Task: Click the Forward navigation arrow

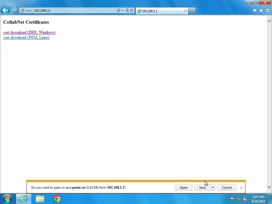Action: [x=15, y=10]
